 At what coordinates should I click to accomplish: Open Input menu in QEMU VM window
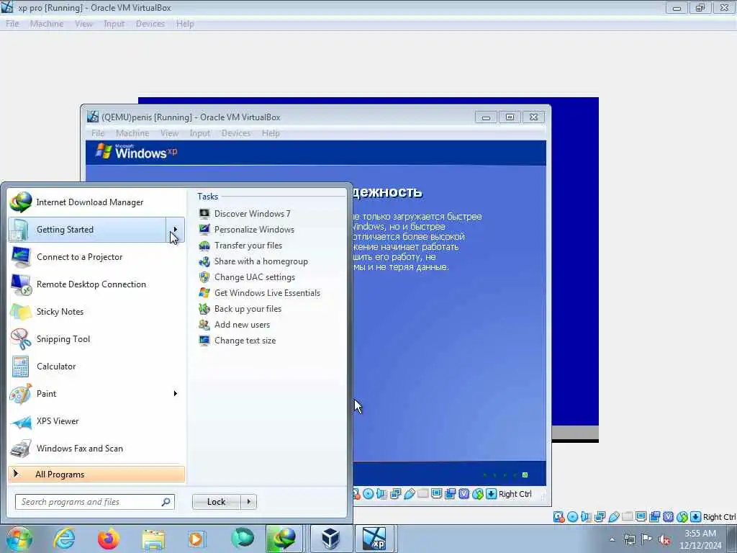(200, 133)
